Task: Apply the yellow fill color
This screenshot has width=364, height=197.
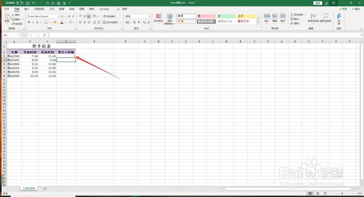Action: click(x=55, y=22)
